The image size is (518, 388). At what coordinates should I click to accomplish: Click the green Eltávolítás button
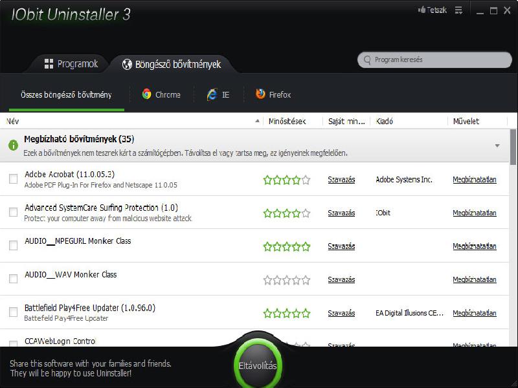tap(258, 365)
